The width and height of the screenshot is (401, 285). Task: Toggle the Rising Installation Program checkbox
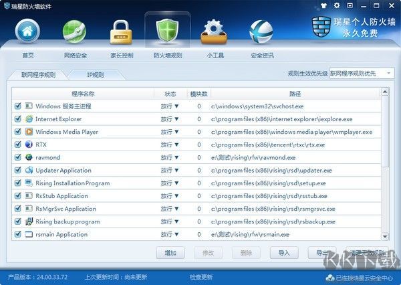point(17,183)
